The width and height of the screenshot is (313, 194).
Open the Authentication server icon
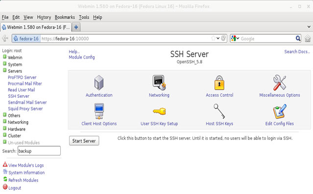(x=99, y=83)
